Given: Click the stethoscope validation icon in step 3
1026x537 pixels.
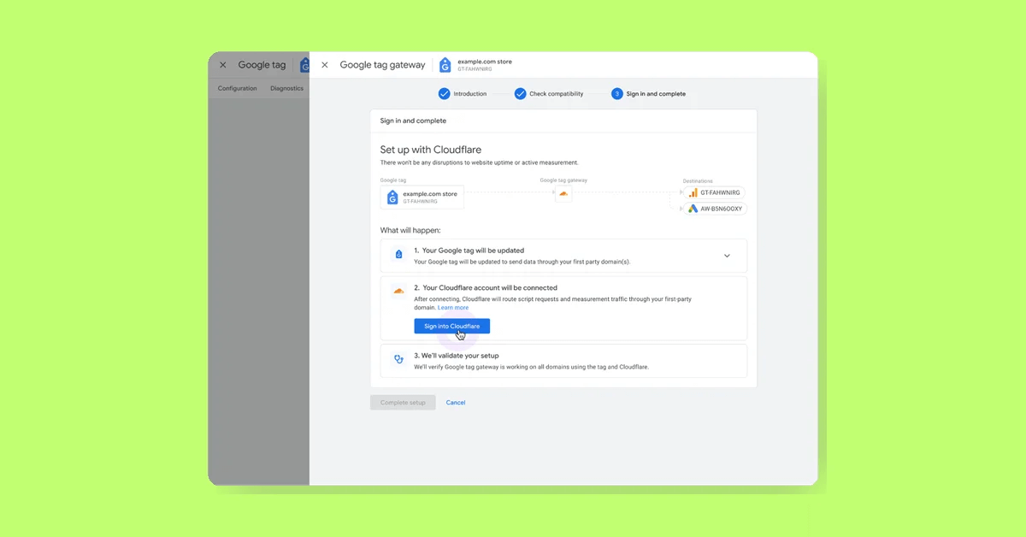Looking at the screenshot, I should pos(398,359).
